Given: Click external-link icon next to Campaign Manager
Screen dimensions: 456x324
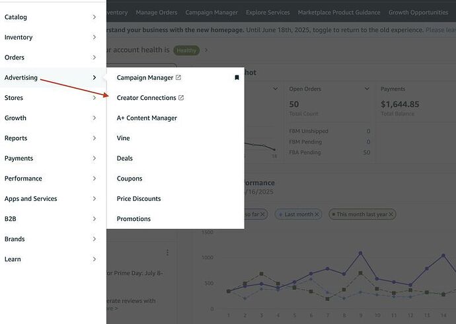Looking at the screenshot, I should pos(178,78).
